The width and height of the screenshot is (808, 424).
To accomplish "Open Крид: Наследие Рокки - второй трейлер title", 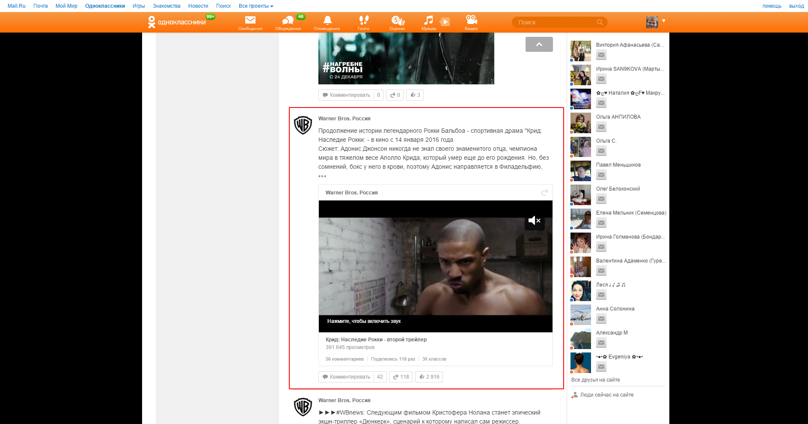I will point(376,340).
